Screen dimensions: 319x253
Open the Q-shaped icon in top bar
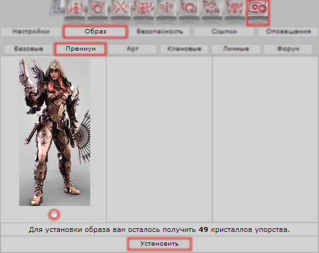[x=189, y=9]
